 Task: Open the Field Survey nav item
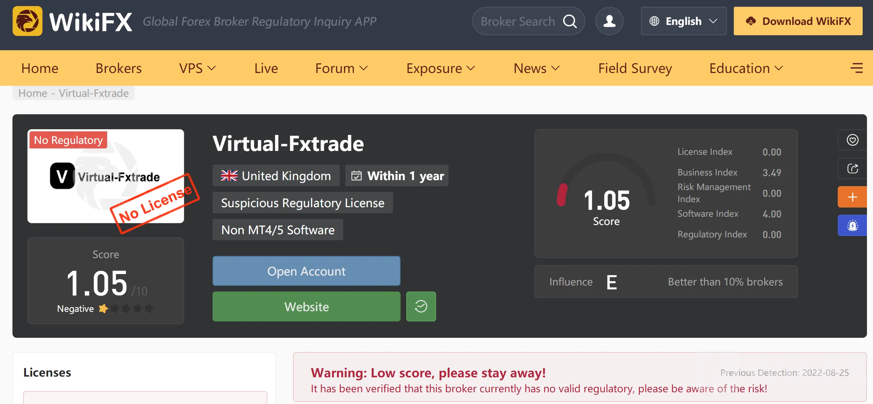coord(635,68)
